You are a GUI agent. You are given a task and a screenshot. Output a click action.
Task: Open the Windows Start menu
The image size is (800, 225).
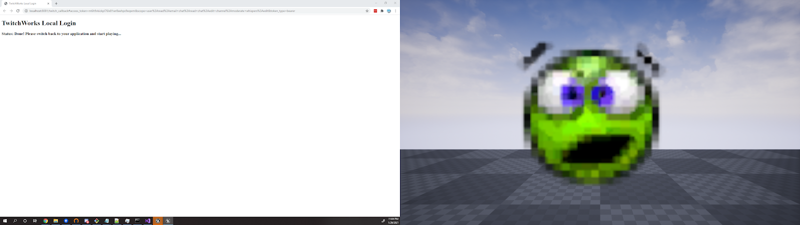(4, 220)
